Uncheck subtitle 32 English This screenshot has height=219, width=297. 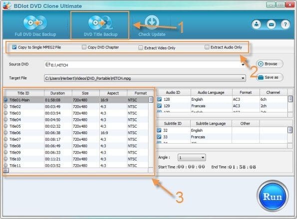[x=159, y=130]
